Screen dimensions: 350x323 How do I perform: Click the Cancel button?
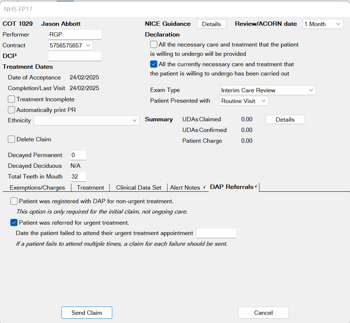point(263,313)
